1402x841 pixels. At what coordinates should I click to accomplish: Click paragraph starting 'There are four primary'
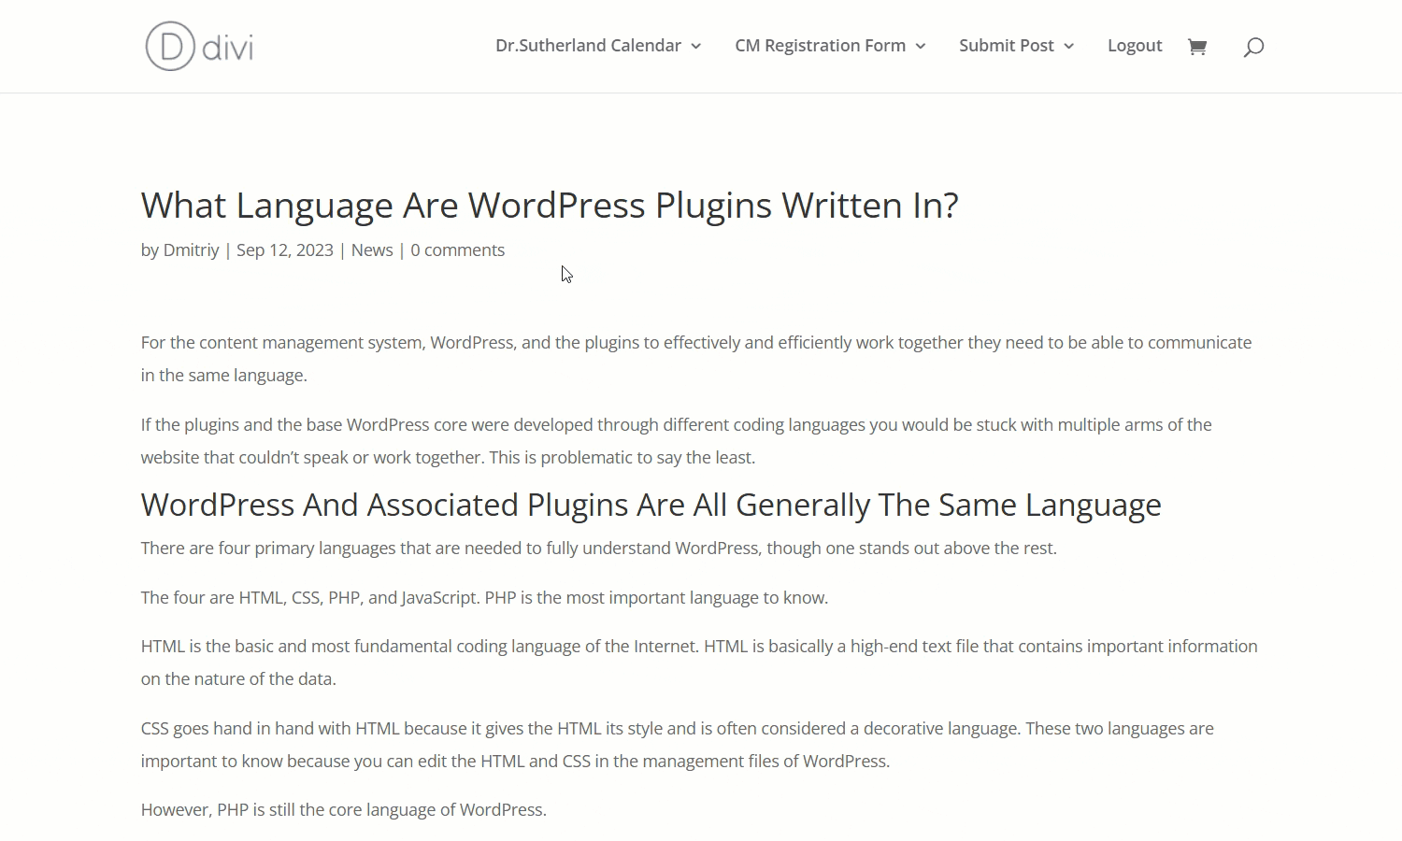[x=598, y=549]
